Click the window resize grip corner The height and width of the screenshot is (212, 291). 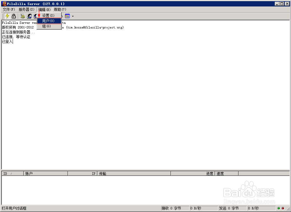(288, 209)
